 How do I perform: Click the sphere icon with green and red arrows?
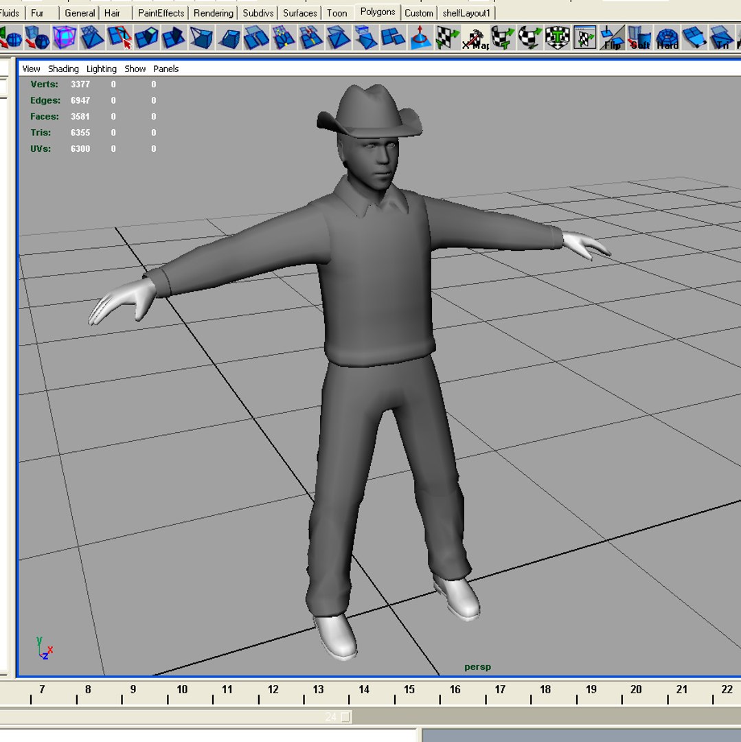click(10, 37)
